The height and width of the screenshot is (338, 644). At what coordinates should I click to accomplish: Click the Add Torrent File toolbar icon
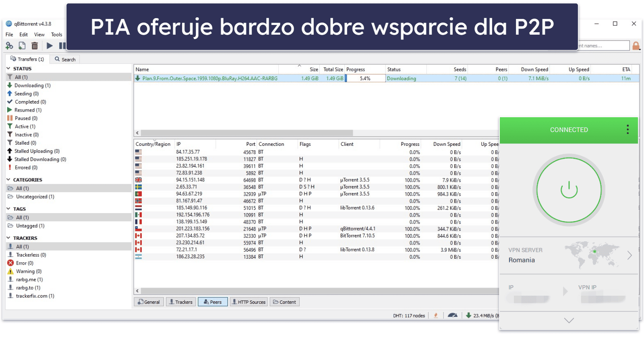22,46
